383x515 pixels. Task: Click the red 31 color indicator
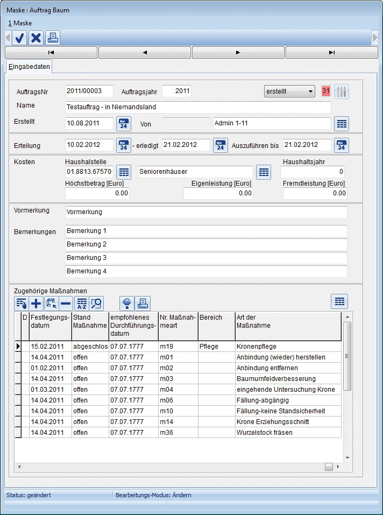(325, 91)
